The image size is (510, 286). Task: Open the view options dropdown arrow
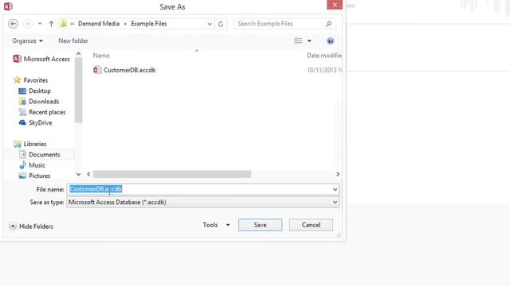[x=309, y=41]
